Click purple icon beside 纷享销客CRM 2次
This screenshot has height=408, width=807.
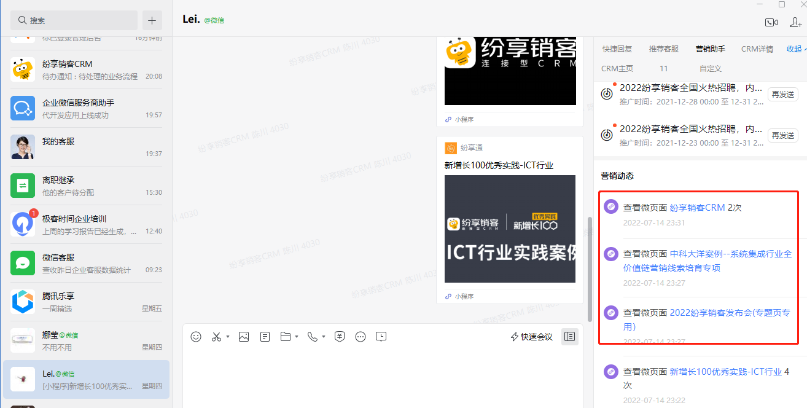click(x=610, y=206)
